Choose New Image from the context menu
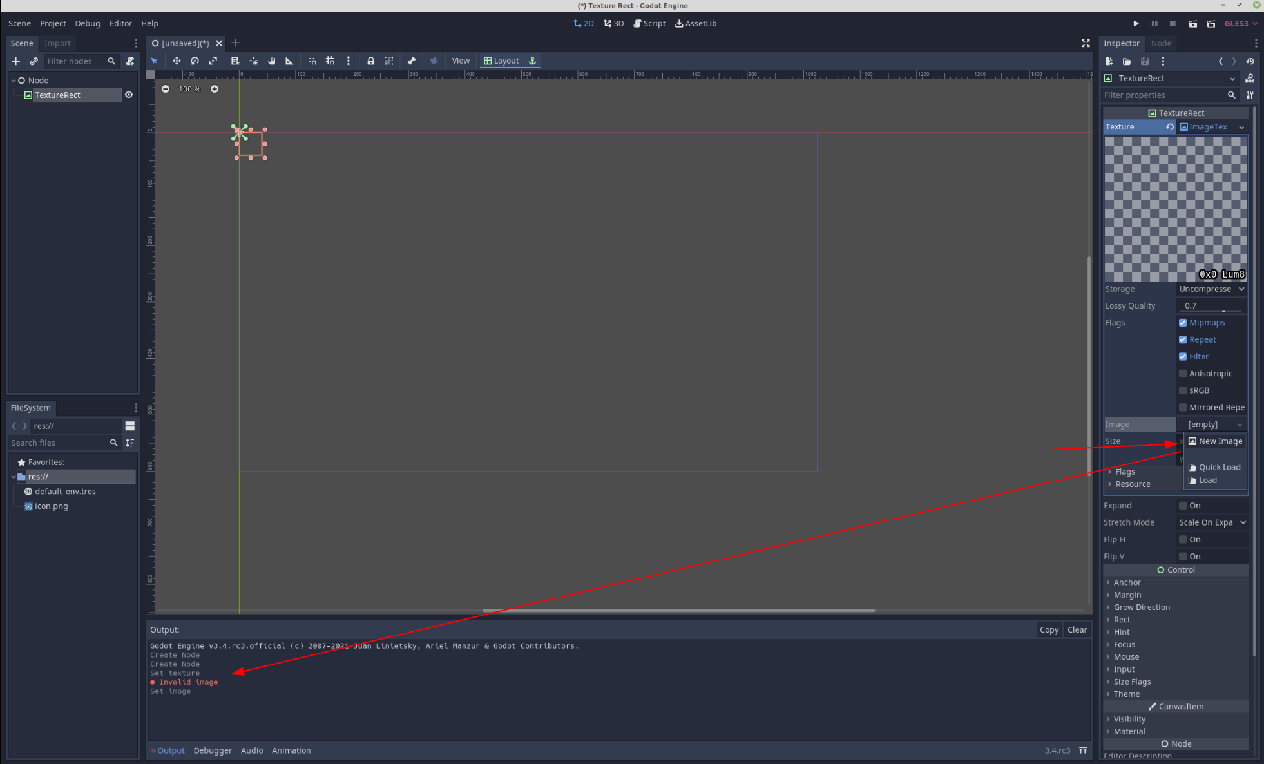Viewport: 1264px width, 764px height. tap(1218, 441)
